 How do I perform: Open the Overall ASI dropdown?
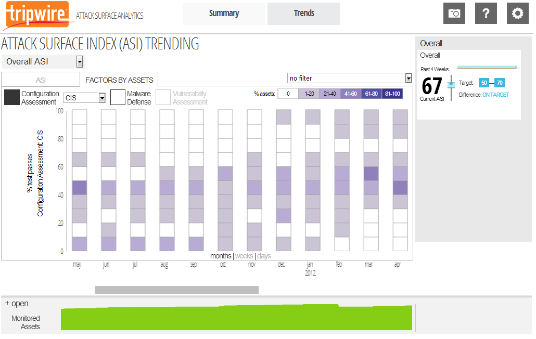tap(43, 62)
